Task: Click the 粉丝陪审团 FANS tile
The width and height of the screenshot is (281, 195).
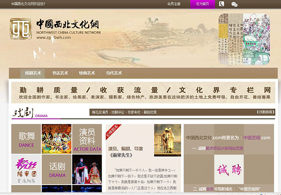Action: 26,169
